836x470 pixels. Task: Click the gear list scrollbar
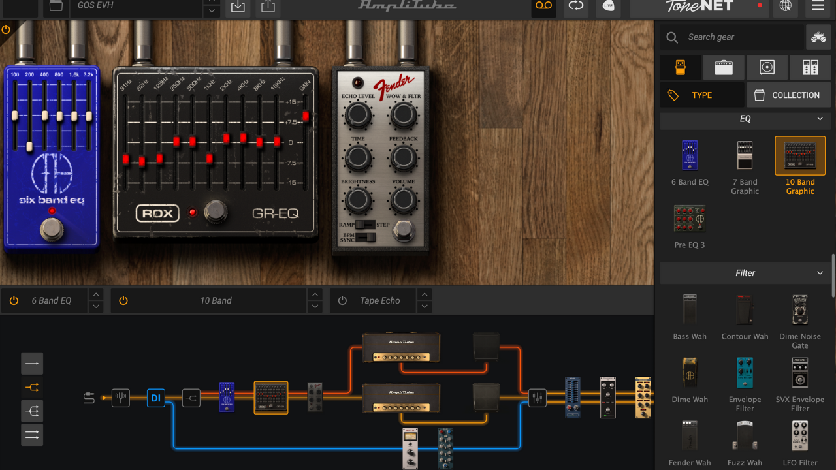(x=833, y=274)
